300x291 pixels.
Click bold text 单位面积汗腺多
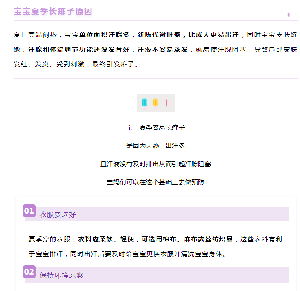[104, 35]
